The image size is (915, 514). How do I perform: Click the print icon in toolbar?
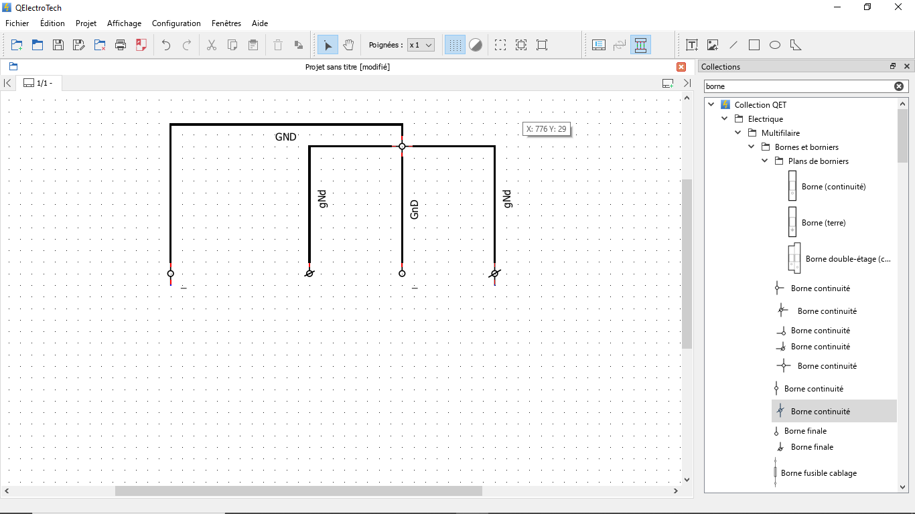point(121,45)
